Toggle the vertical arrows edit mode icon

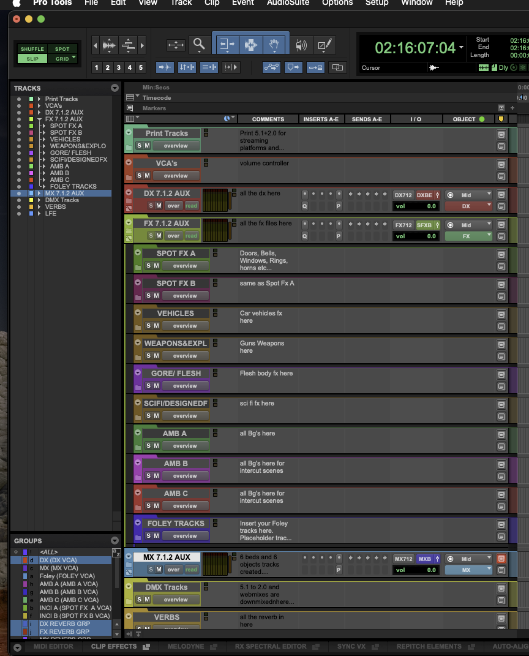187,67
